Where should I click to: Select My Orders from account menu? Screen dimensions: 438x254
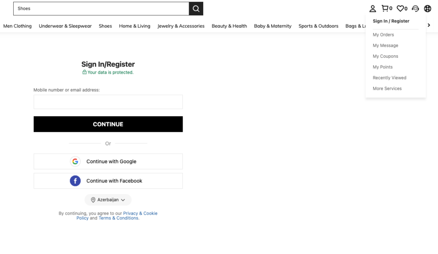click(383, 35)
